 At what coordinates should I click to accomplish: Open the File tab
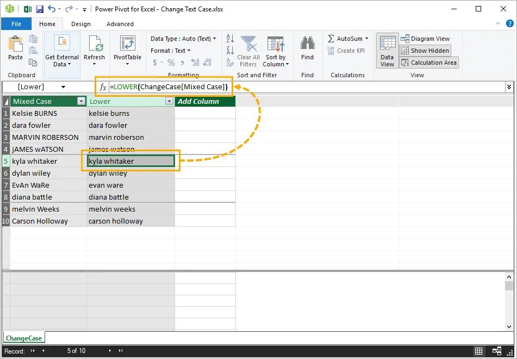[x=16, y=24]
